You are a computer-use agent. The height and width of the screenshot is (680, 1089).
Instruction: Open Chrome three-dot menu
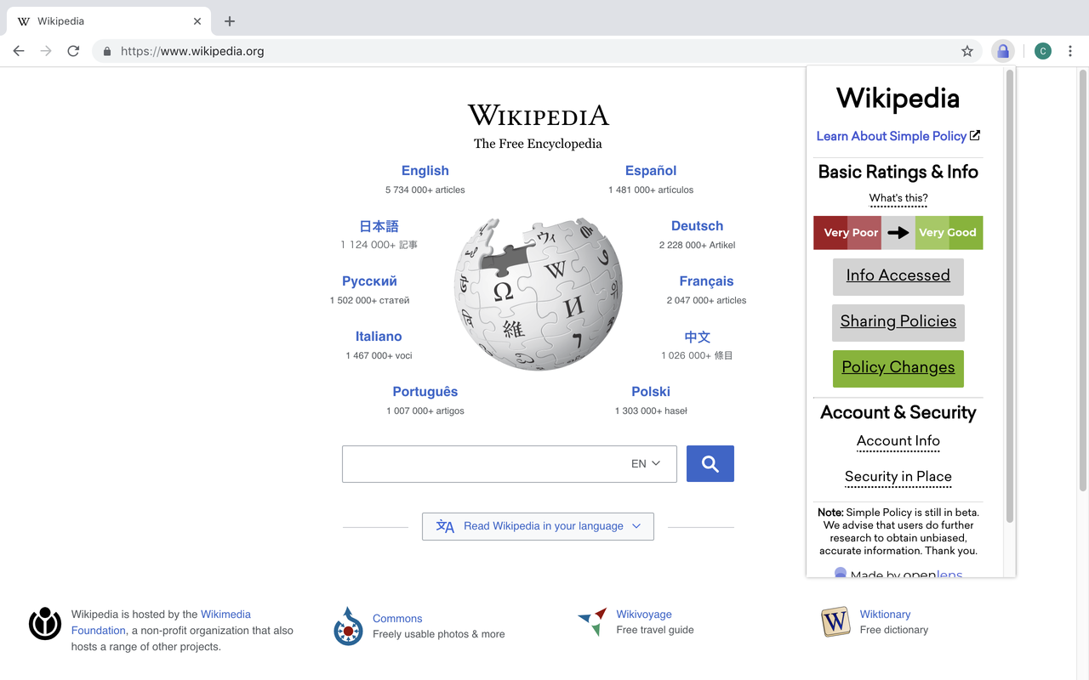click(x=1070, y=51)
